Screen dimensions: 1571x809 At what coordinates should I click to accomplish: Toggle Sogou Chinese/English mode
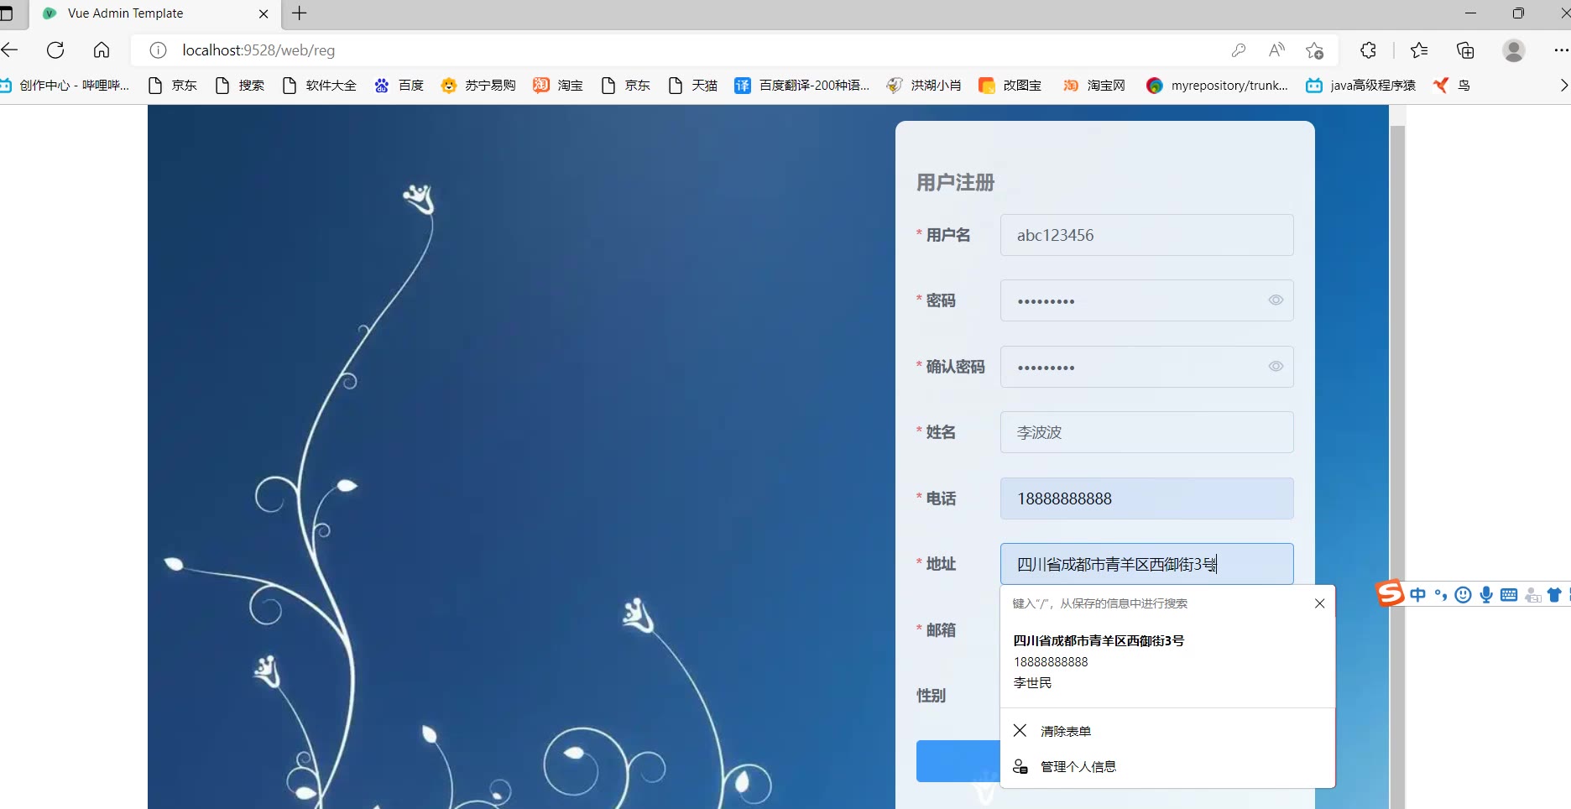tap(1418, 595)
